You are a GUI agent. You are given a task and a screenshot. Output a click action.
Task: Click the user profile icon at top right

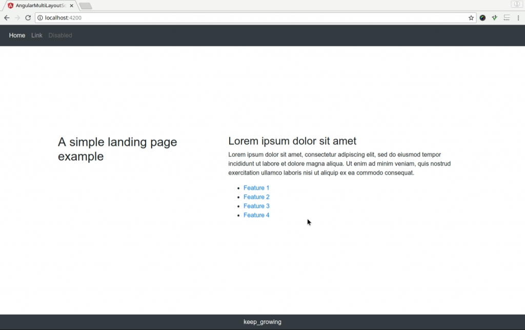point(517,4)
